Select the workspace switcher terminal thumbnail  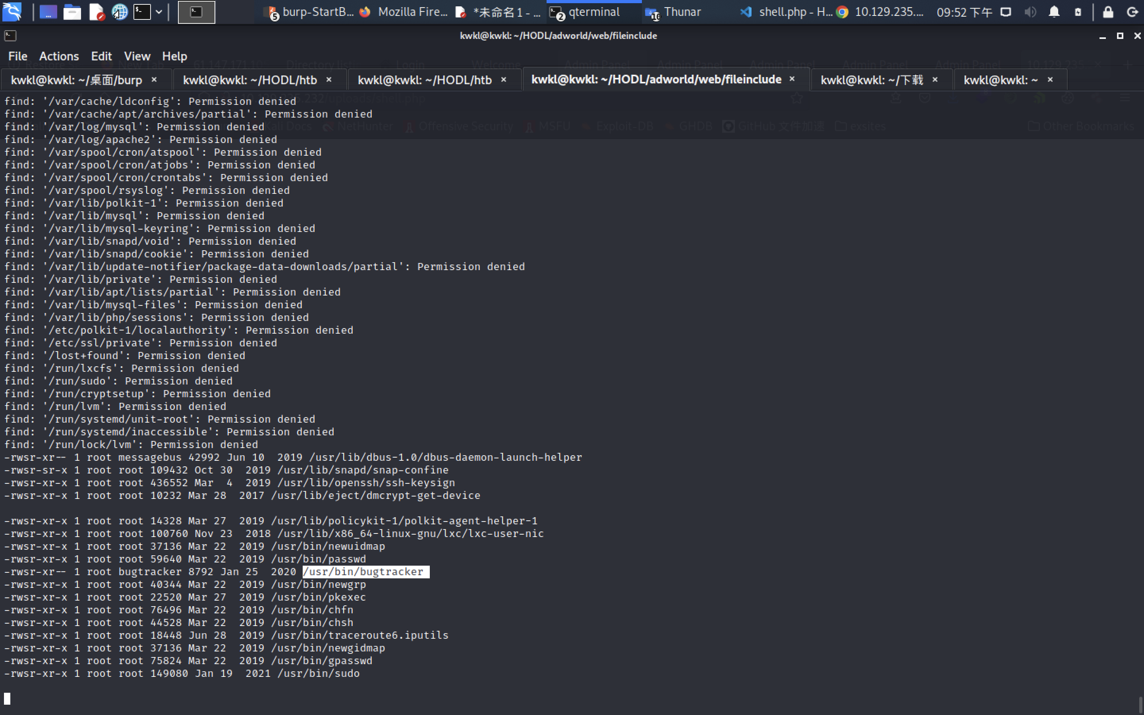[x=196, y=12]
